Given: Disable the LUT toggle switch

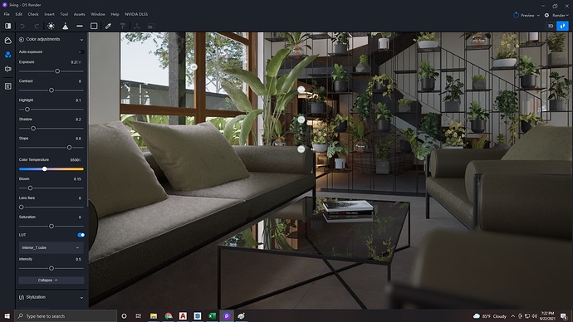Looking at the screenshot, I should pos(81,235).
